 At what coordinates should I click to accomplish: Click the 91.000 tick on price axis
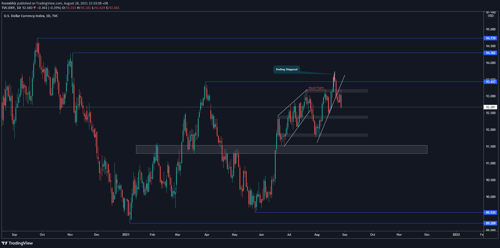pyautogui.click(x=491, y=163)
